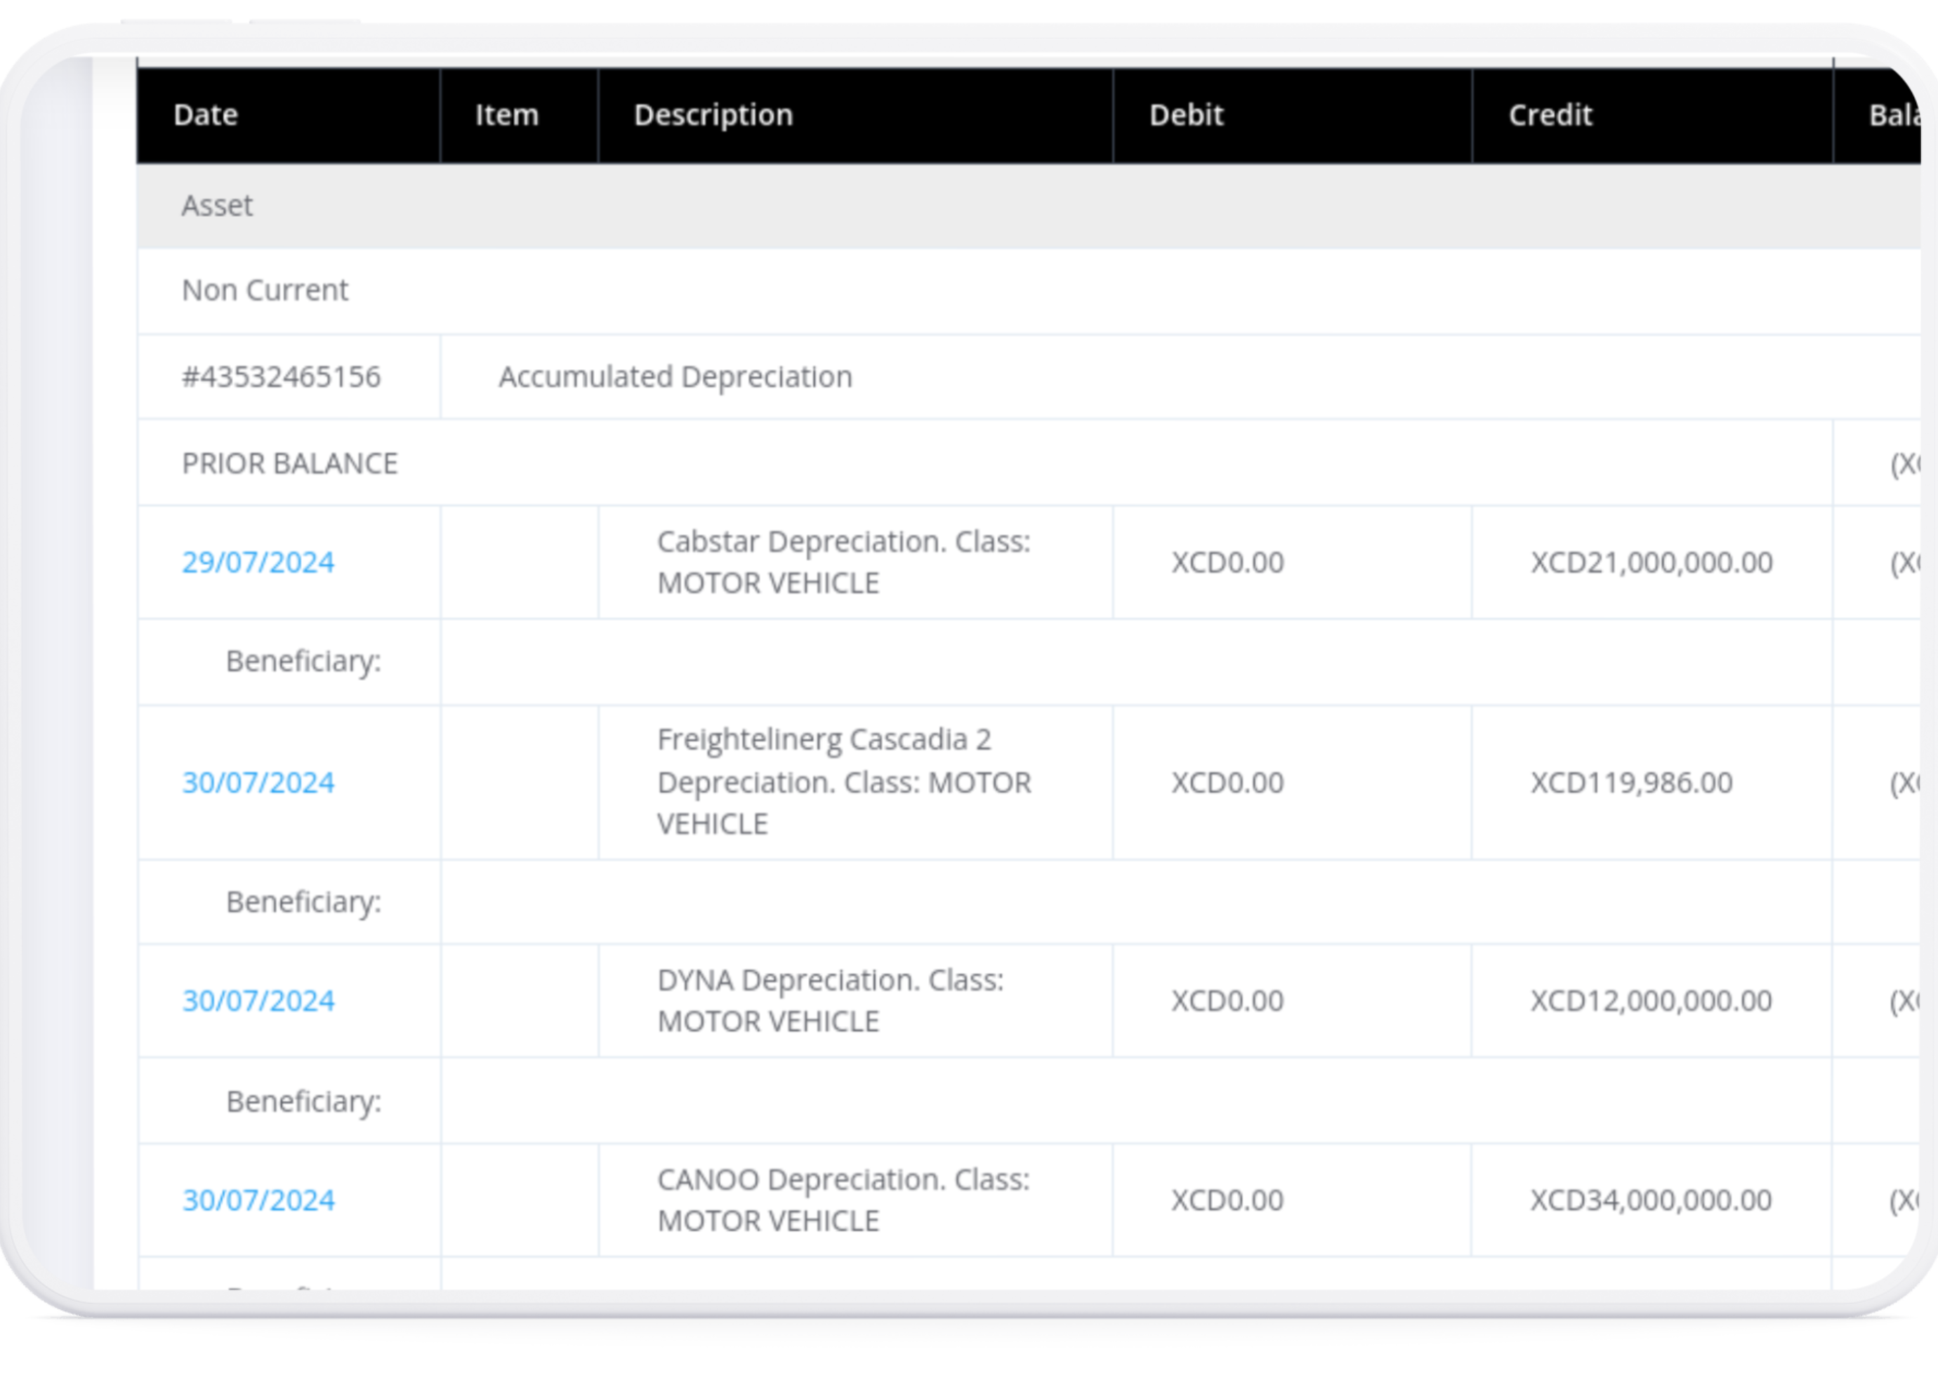Click the Debit column header
The height and width of the screenshot is (1373, 1938).
pos(1185,115)
